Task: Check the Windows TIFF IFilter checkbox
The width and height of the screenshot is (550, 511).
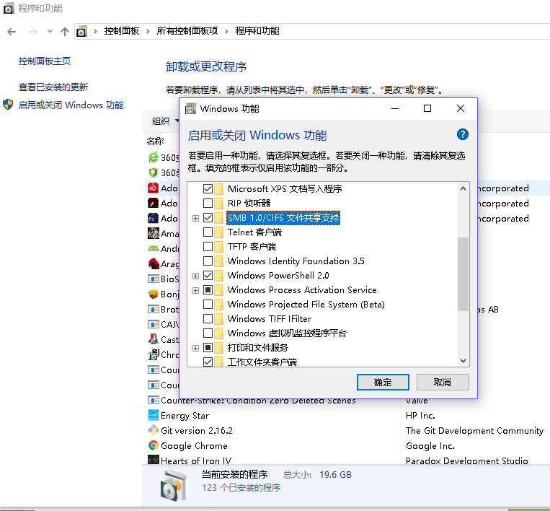Action: pyautogui.click(x=208, y=318)
